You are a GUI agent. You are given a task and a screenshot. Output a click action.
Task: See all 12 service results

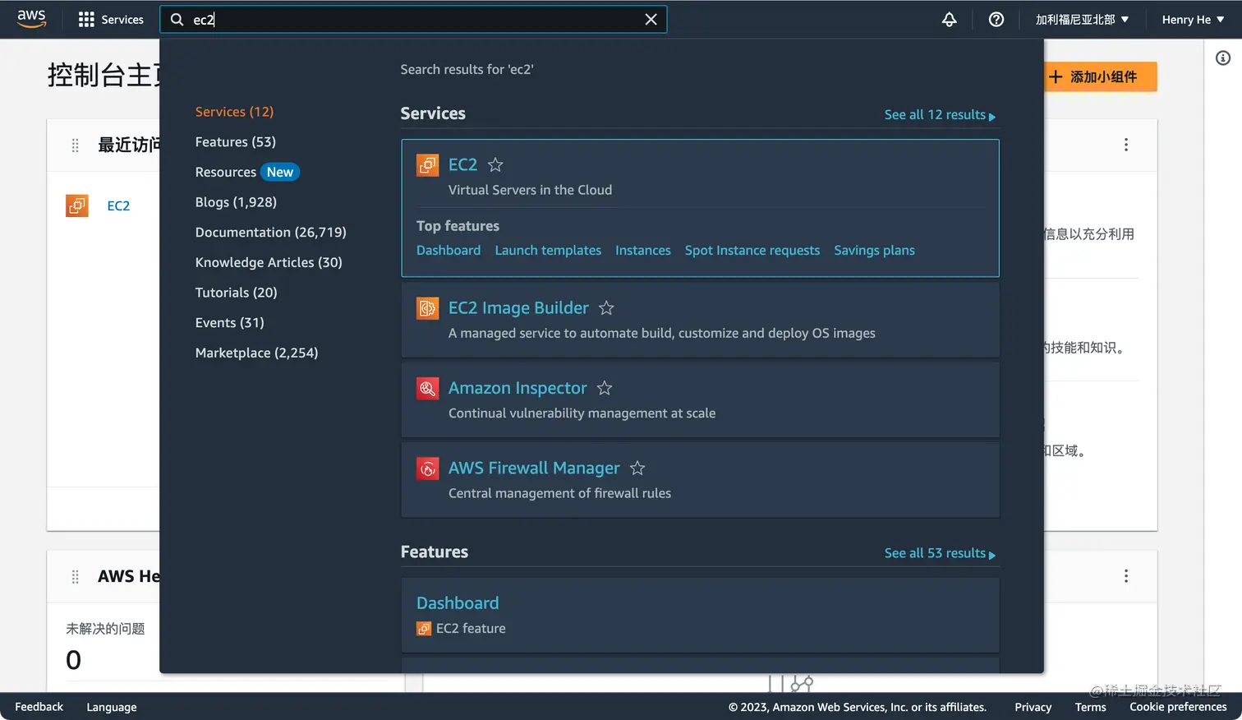(940, 115)
